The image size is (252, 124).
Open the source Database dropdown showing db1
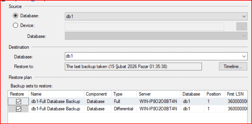[x=156, y=16]
